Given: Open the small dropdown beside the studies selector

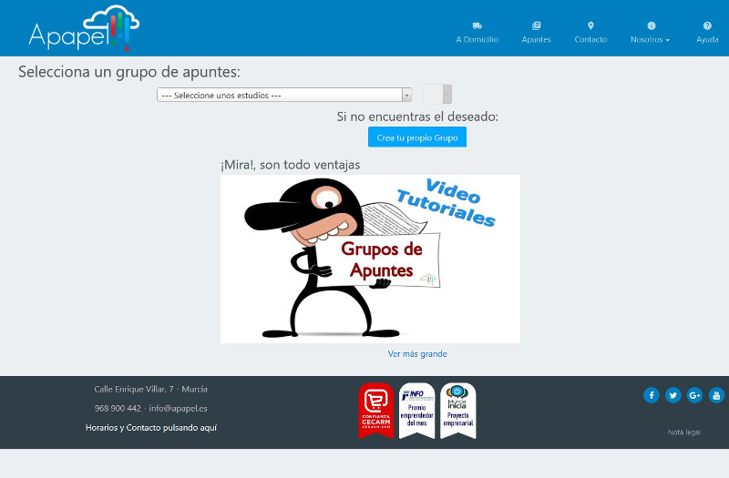Looking at the screenshot, I should [437, 94].
